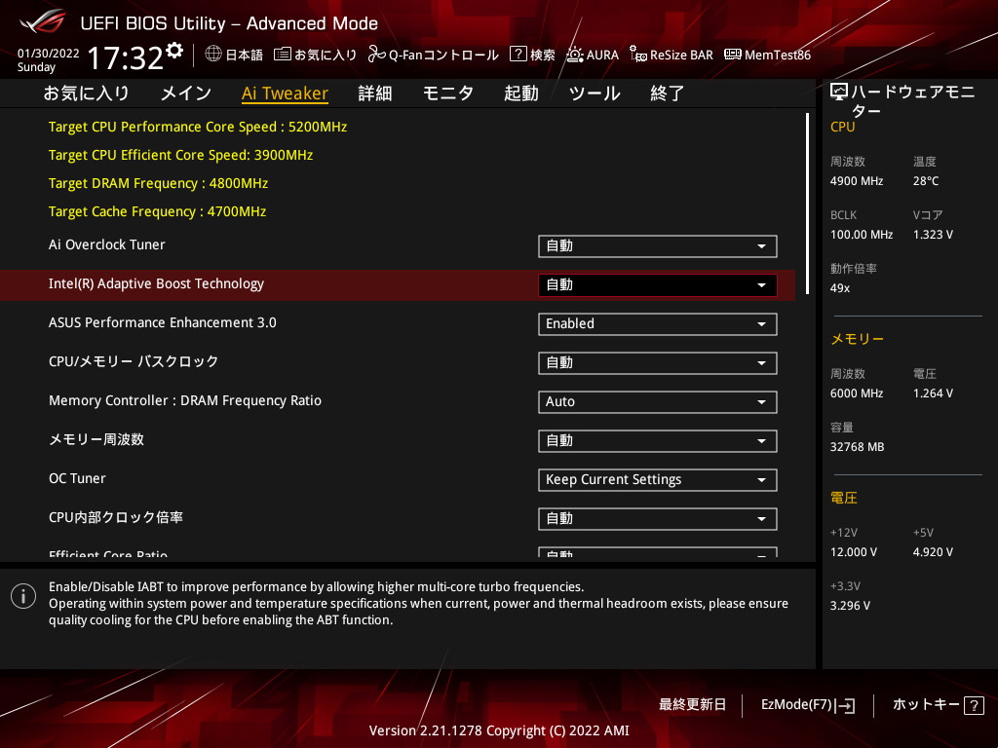This screenshot has width=998, height=748.
Task: Click the hotkey question mark icon
Action: pyautogui.click(x=974, y=705)
